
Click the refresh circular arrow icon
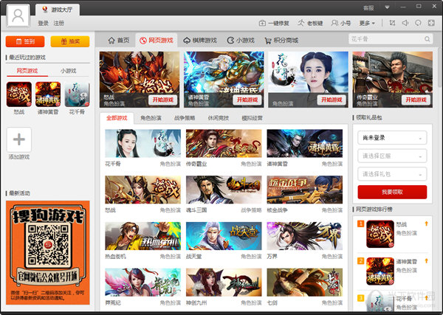click(x=418, y=23)
